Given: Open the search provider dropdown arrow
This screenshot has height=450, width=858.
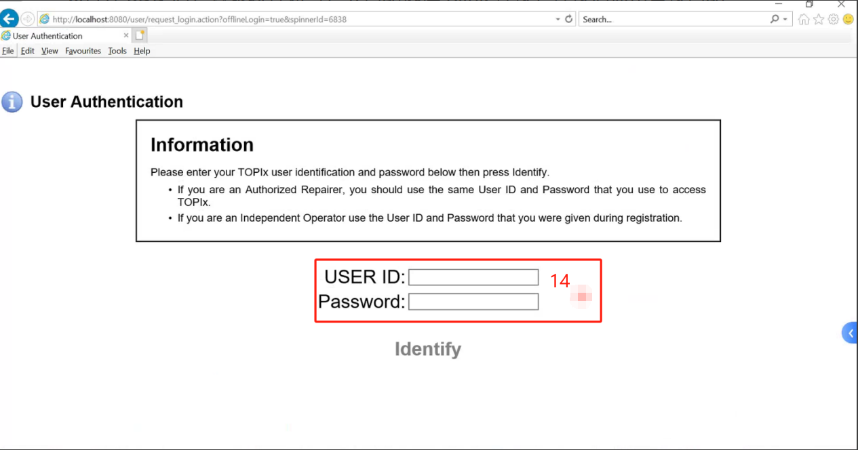Looking at the screenshot, I should pos(785,19).
